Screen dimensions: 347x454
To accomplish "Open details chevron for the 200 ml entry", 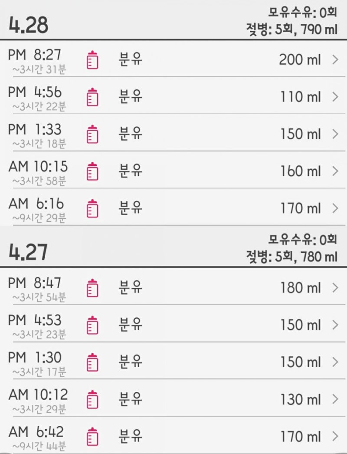I will [x=335, y=59].
